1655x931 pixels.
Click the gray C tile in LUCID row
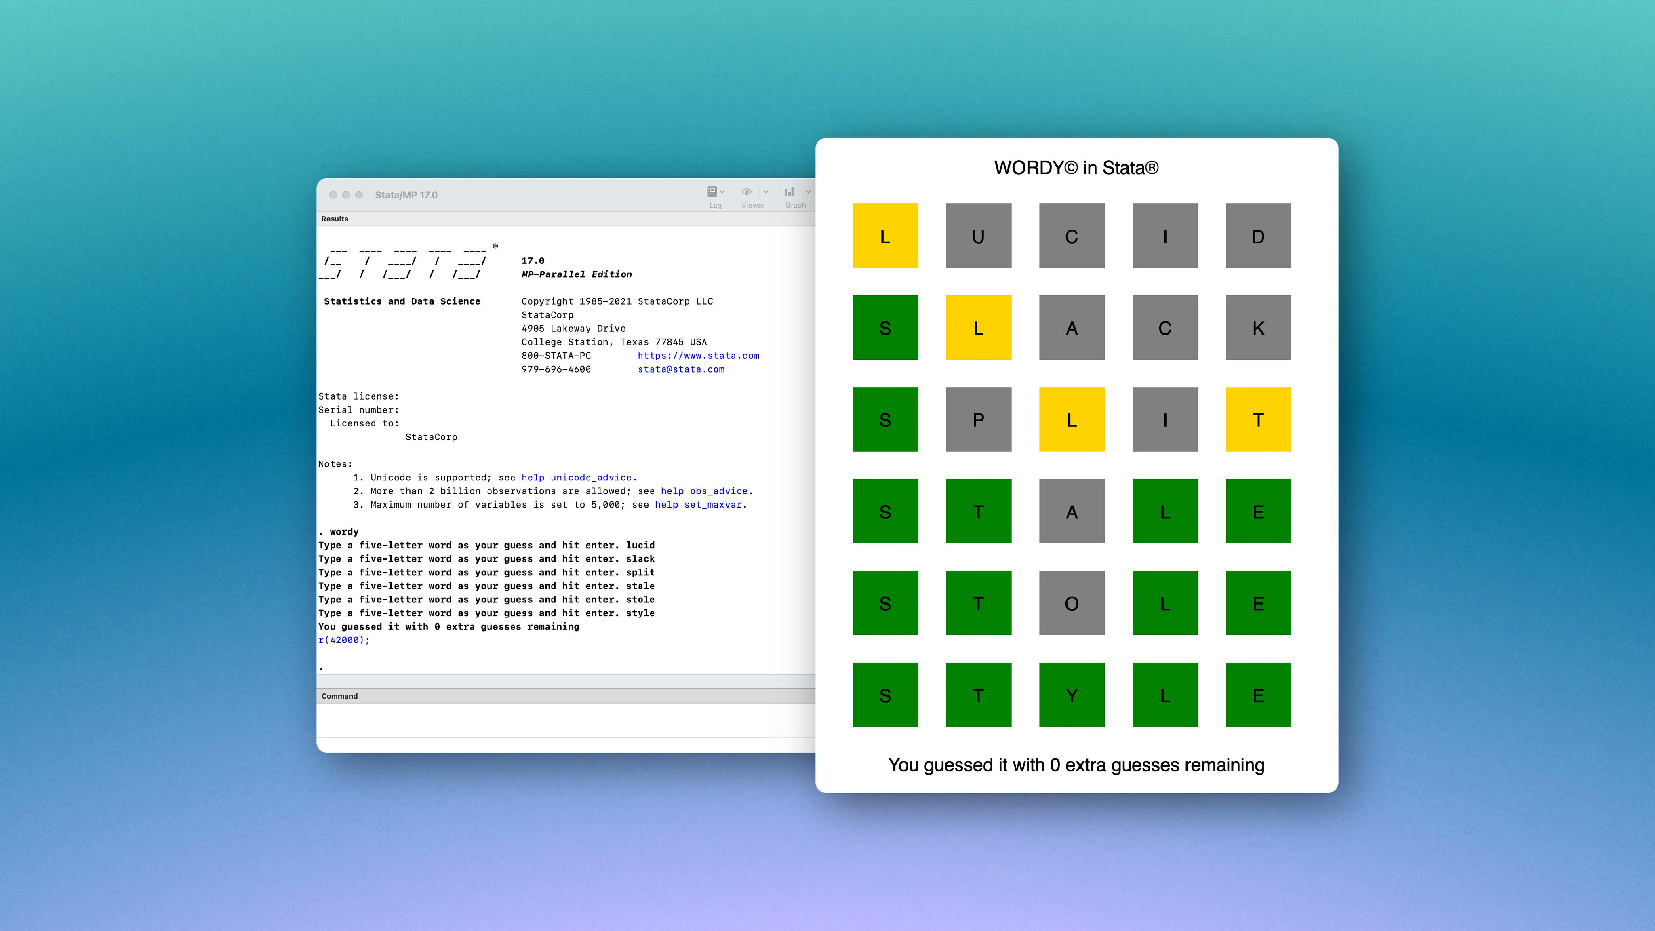click(x=1072, y=235)
